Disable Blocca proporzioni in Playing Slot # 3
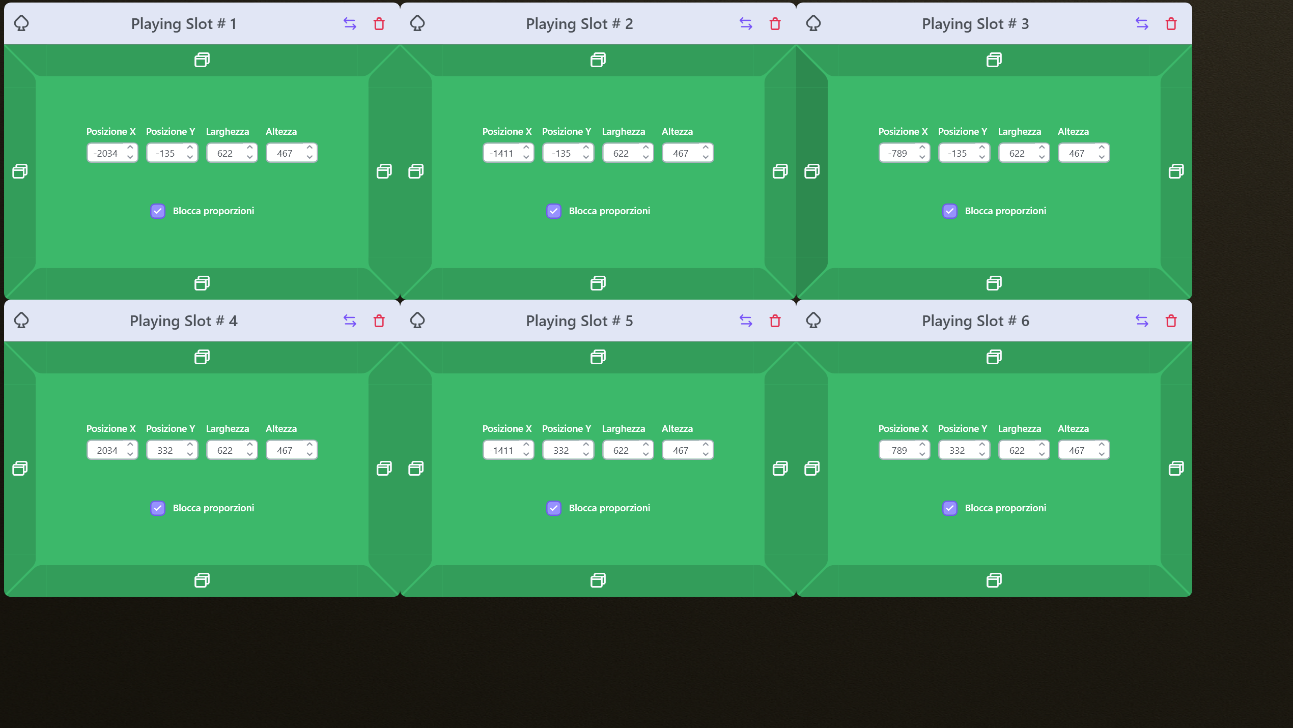The image size is (1293, 728). (950, 211)
